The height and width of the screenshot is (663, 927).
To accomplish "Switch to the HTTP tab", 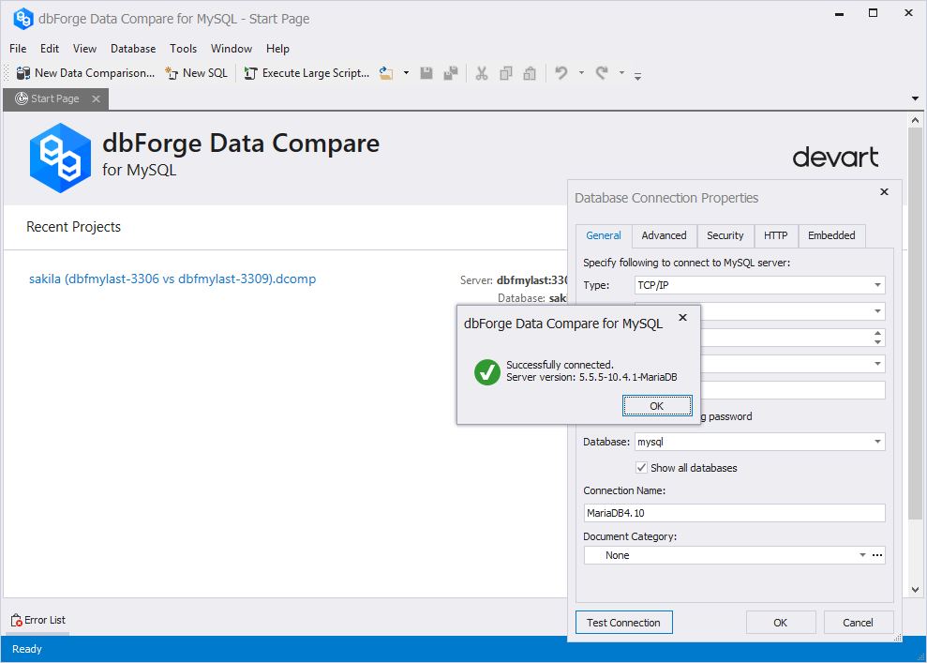I will click(776, 235).
